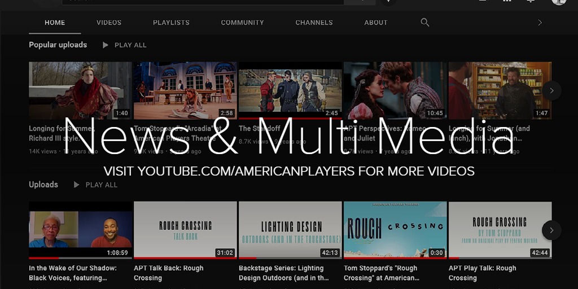Click the channel search magnifier icon

(425, 23)
